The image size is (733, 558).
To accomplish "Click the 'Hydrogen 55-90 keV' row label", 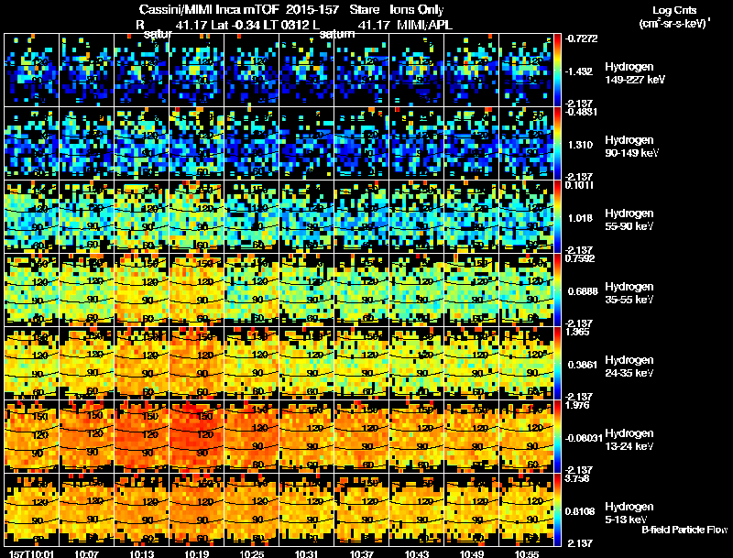I will coord(629,220).
